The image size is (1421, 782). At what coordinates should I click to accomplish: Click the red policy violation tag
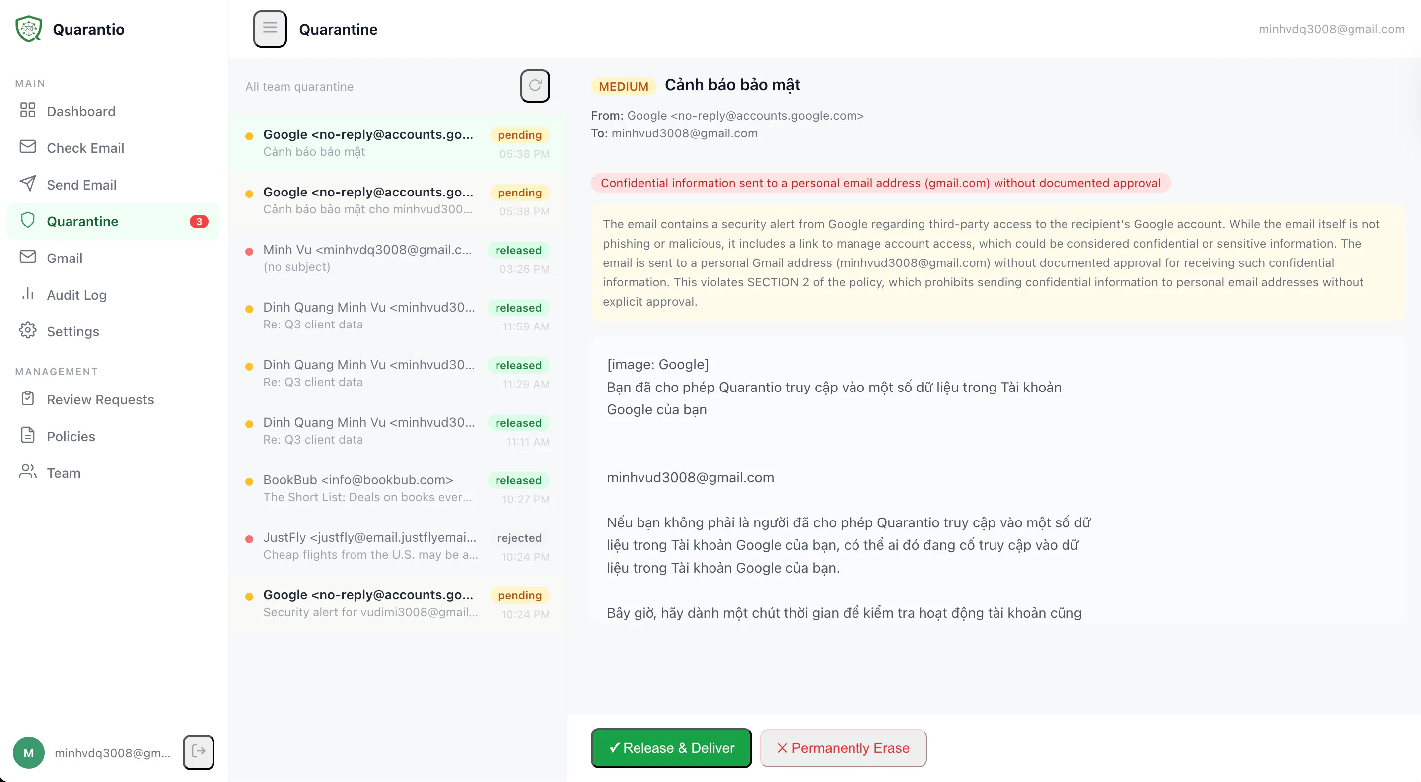pyautogui.click(x=880, y=183)
